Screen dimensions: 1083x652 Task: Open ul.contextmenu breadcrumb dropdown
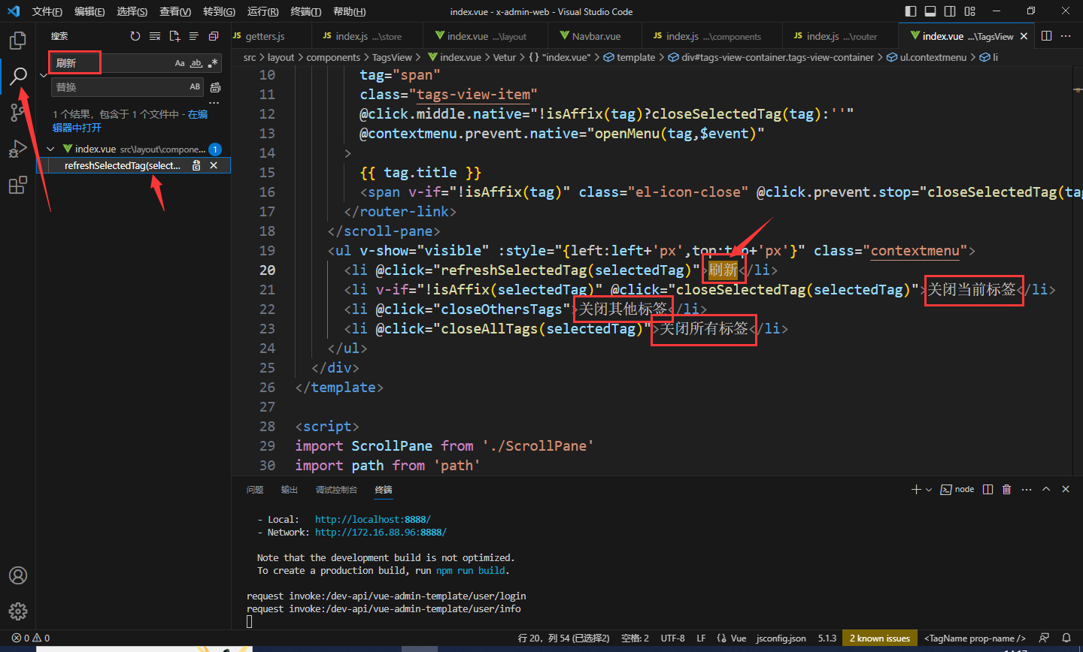click(927, 57)
